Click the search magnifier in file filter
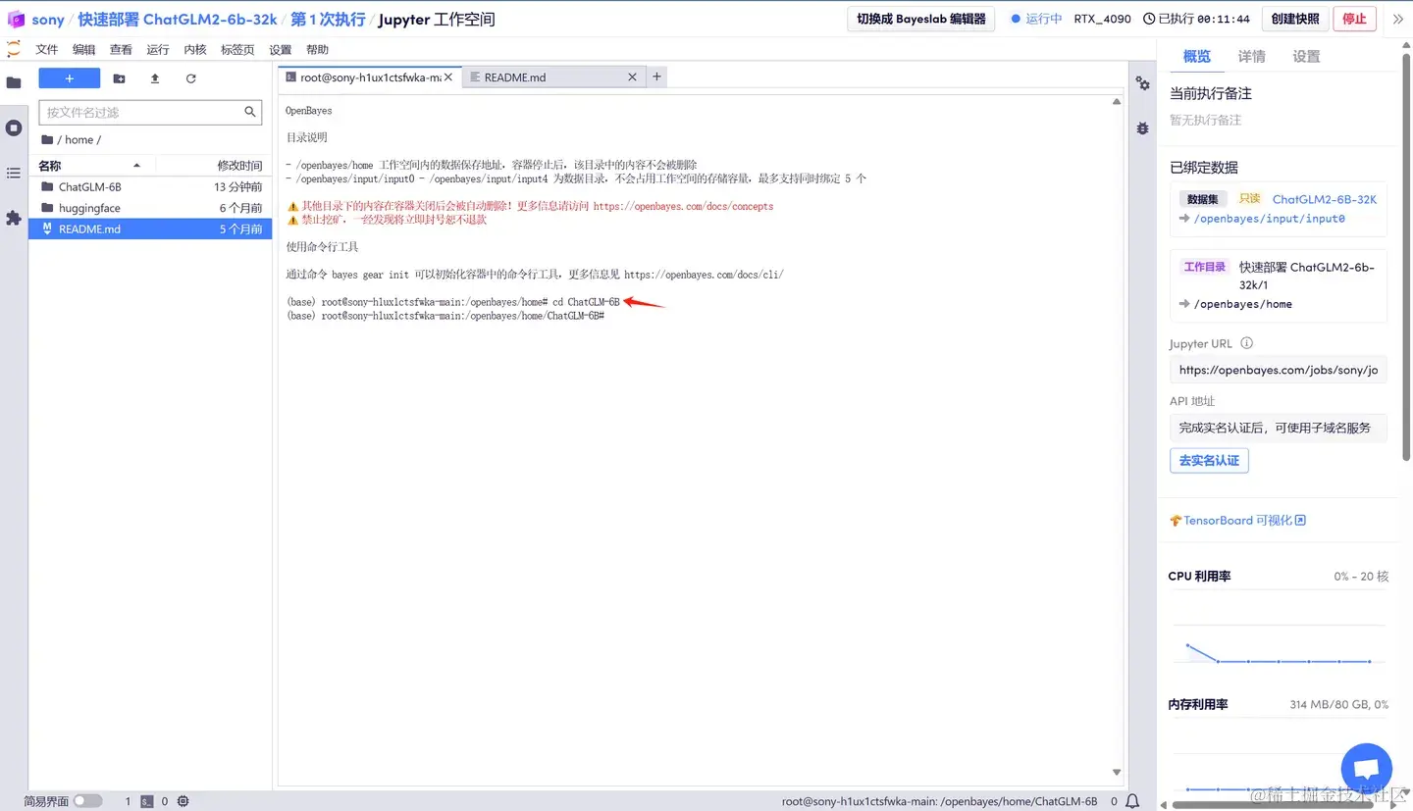Viewport: 1413px width, 811px height. (x=250, y=112)
